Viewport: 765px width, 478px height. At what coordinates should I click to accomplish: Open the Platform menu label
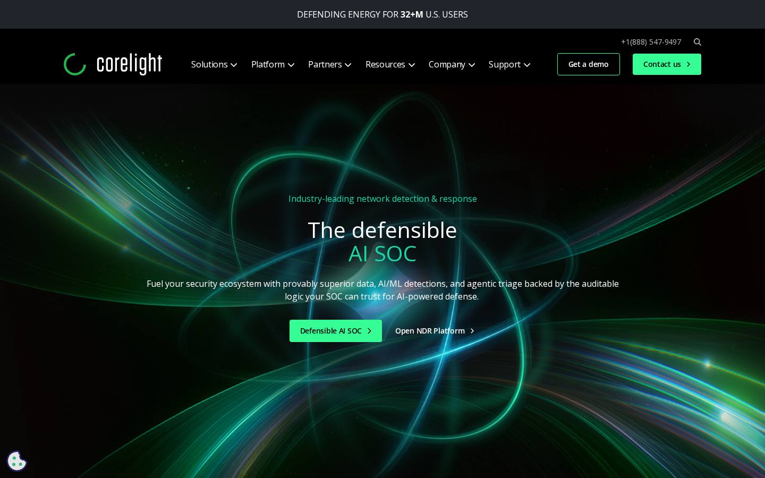pyautogui.click(x=268, y=64)
